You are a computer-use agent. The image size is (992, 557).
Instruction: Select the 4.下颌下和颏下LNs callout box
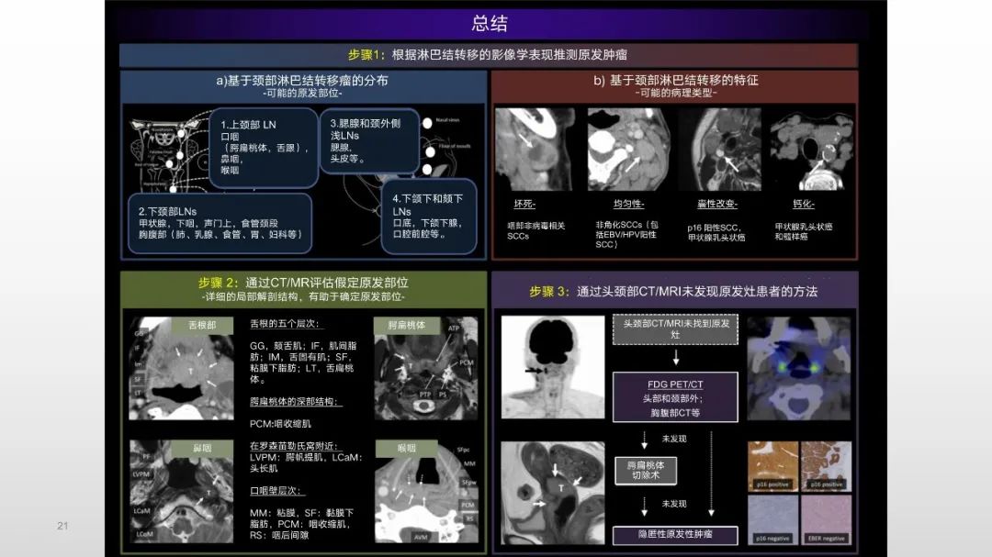429,217
